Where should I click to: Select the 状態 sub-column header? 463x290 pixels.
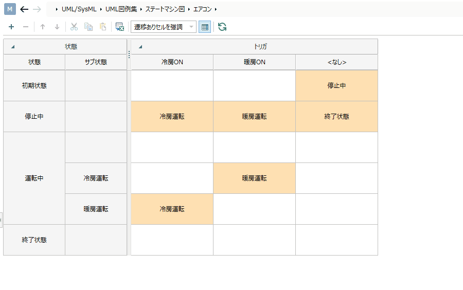point(34,62)
